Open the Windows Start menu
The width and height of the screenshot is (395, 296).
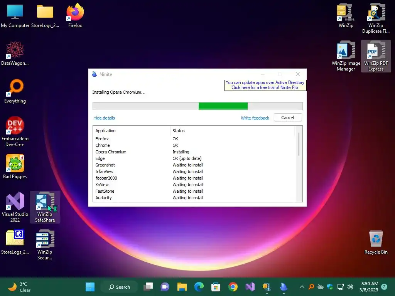90,287
